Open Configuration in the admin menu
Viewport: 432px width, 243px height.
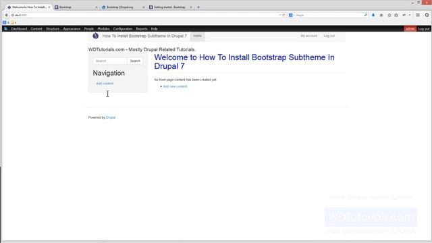tap(123, 28)
